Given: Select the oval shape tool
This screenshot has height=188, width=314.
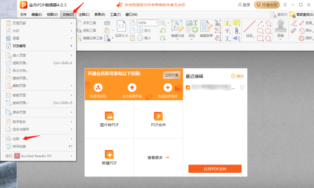Looking at the screenshot, I should (x=260, y=31).
